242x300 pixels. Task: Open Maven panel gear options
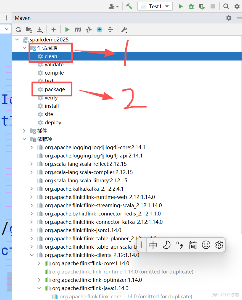coord(229,18)
